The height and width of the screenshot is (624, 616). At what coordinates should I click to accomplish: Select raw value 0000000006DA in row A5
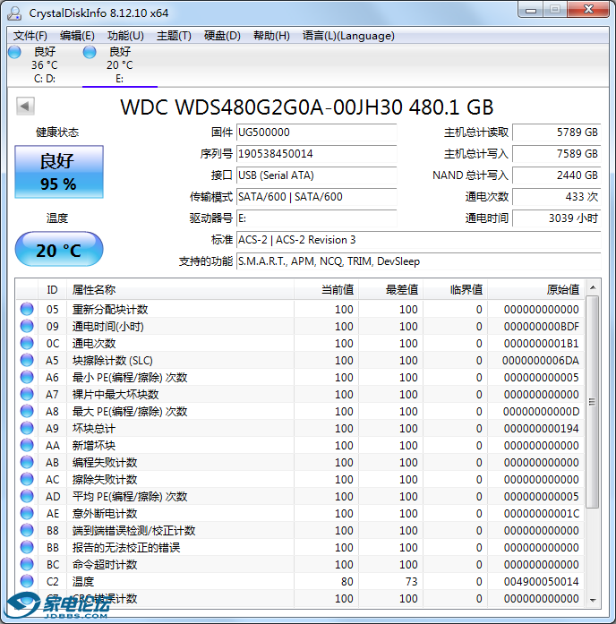541,361
